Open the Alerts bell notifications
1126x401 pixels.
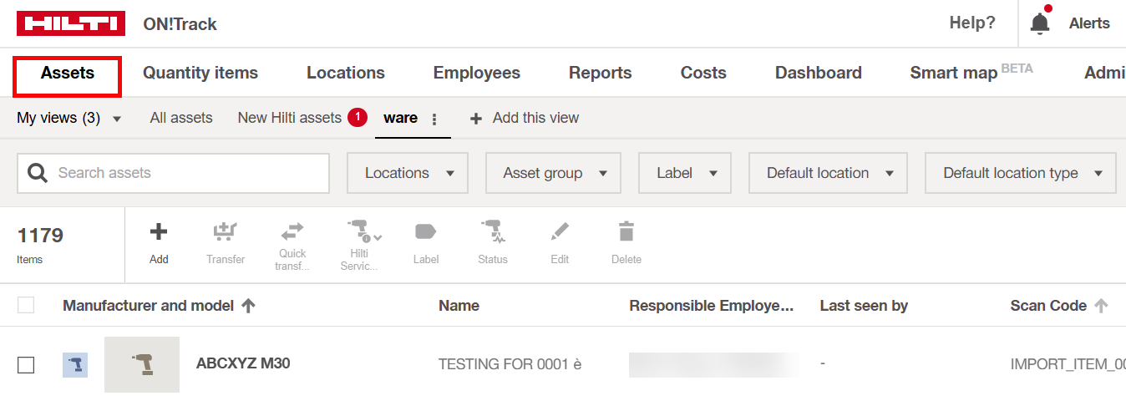(1040, 23)
